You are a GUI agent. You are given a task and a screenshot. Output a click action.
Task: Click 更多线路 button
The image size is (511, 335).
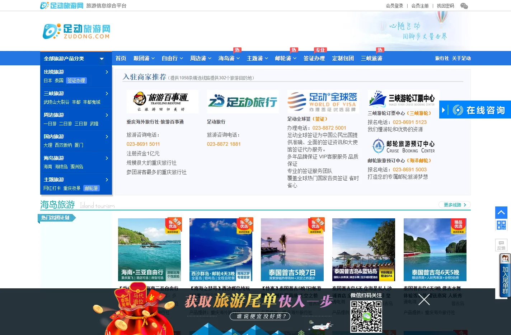coord(455,205)
